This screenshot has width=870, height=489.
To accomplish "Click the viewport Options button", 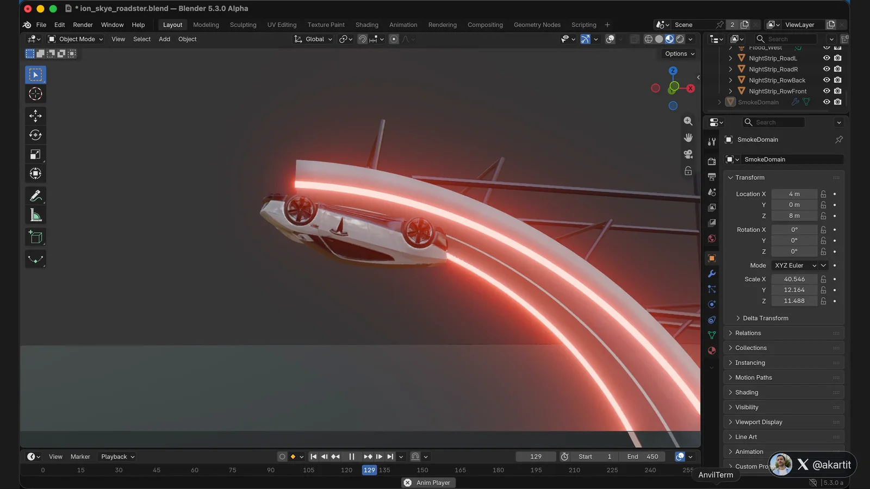I will (680, 54).
